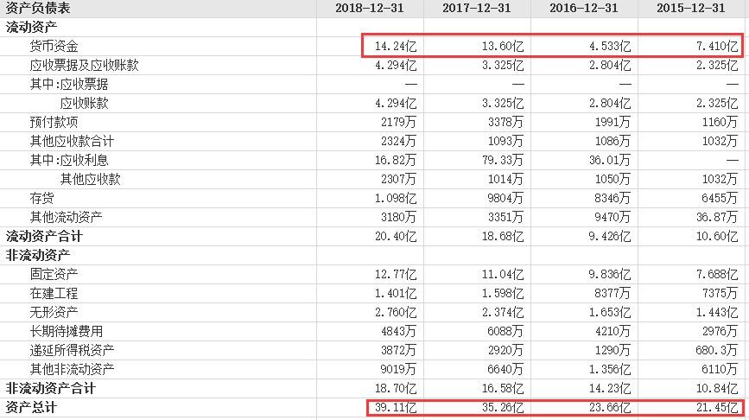
Task: Click the 2017-12-31 column header
Action: [x=476, y=8]
